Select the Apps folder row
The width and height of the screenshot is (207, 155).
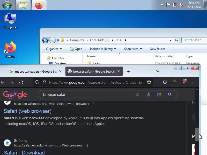click(144, 63)
